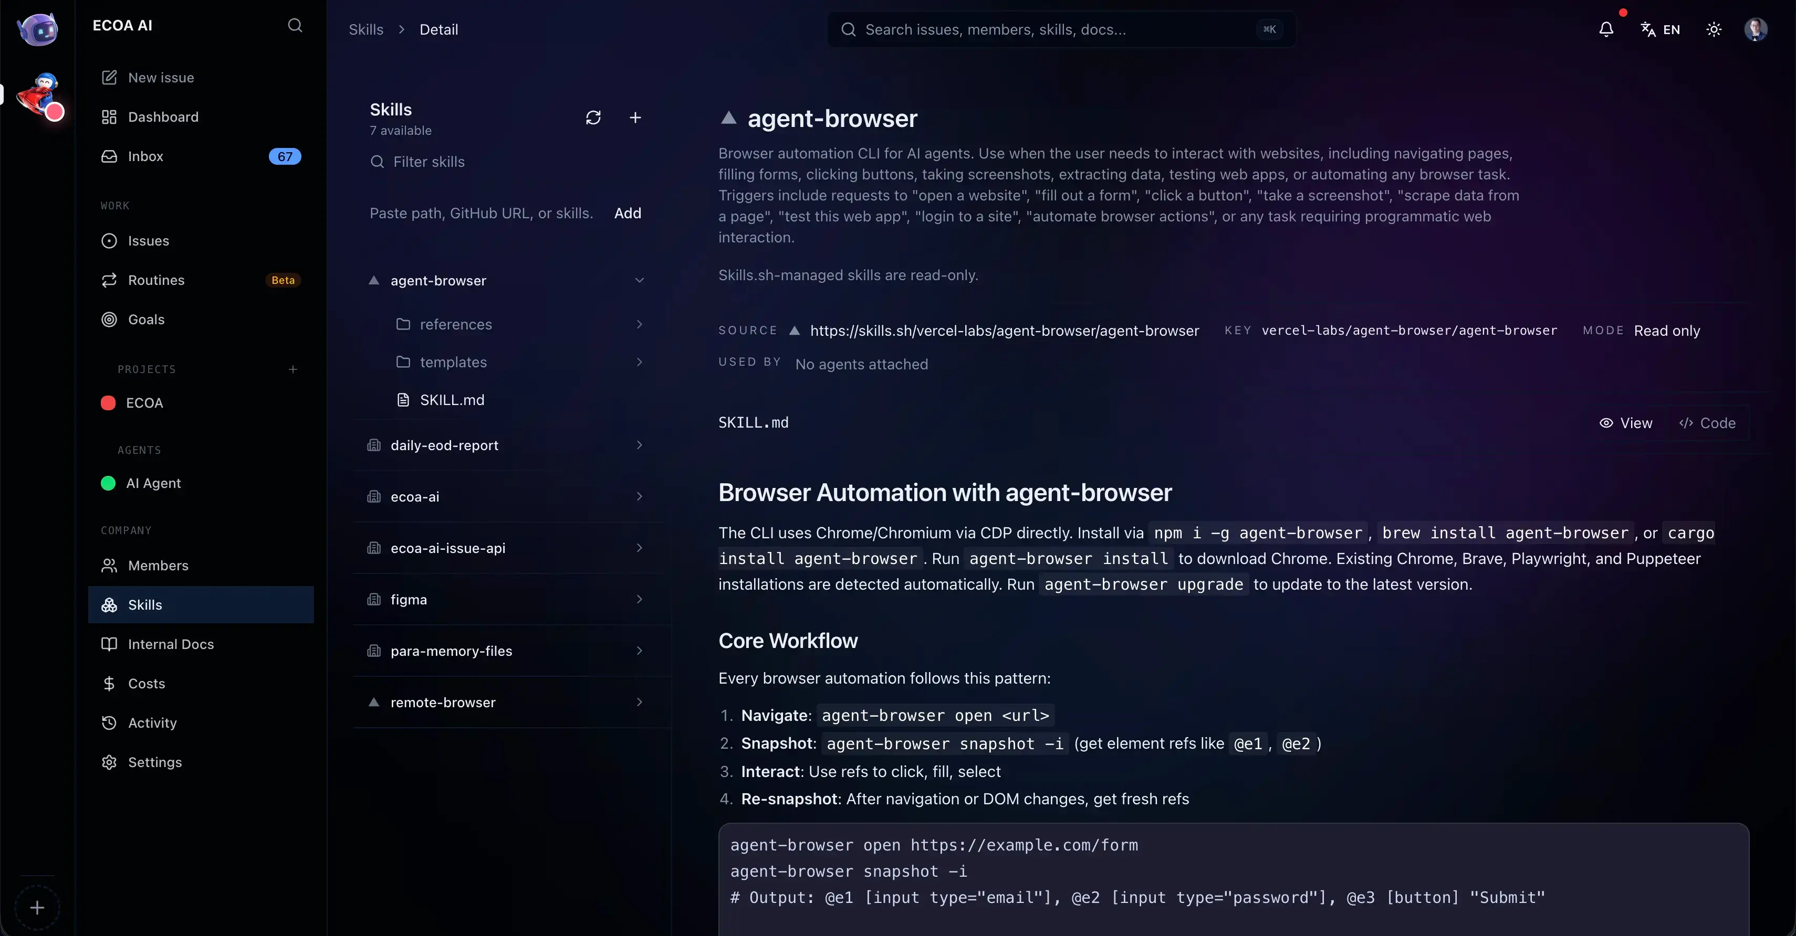Click the Detail breadcrumb
The image size is (1796, 936).
click(438, 29)
